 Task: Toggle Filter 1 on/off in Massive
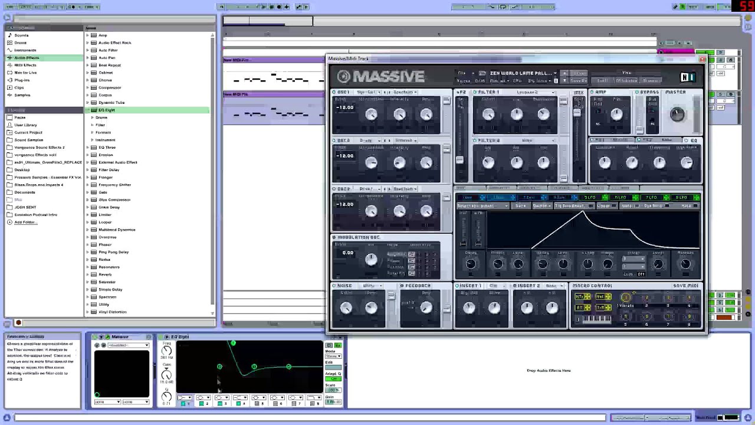(475, 93)
